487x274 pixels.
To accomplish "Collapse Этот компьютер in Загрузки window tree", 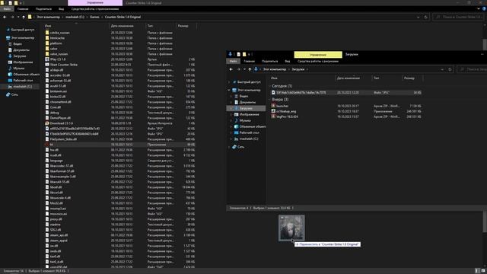I will pos(229,90).
